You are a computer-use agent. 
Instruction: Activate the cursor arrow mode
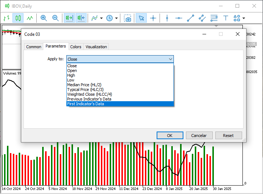click(141, 18)
